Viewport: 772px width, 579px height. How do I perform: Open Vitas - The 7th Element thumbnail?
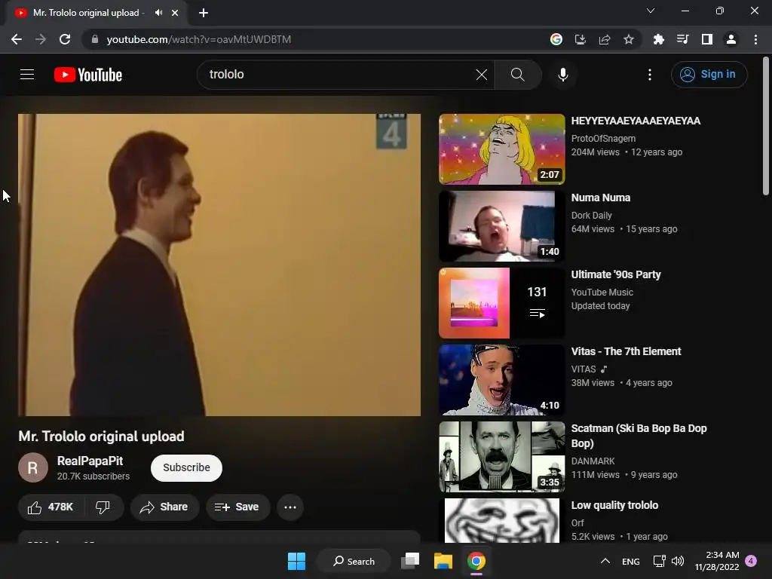point(501,380)
